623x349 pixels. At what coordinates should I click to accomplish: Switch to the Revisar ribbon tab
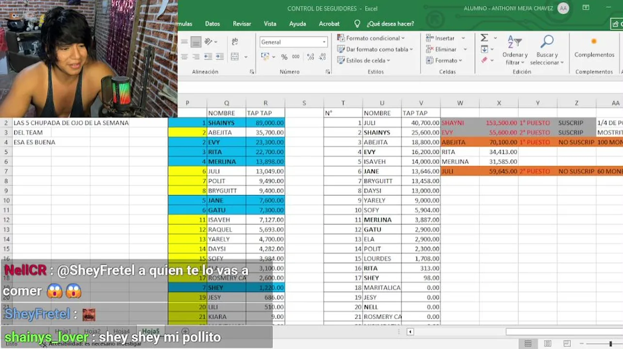pos(242,24)
